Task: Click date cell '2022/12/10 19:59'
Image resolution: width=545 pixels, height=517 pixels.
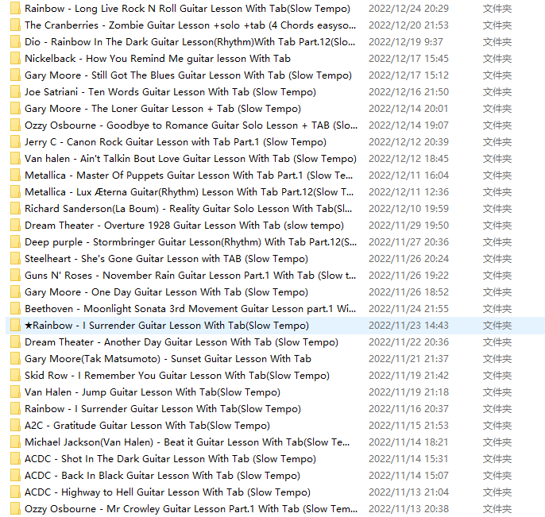Action: point(408,208)
